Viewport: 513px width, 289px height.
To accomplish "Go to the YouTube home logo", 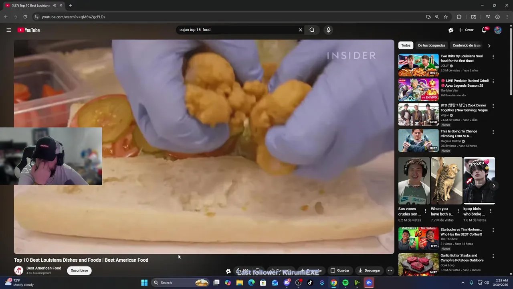I will click(x=28, y=30).
